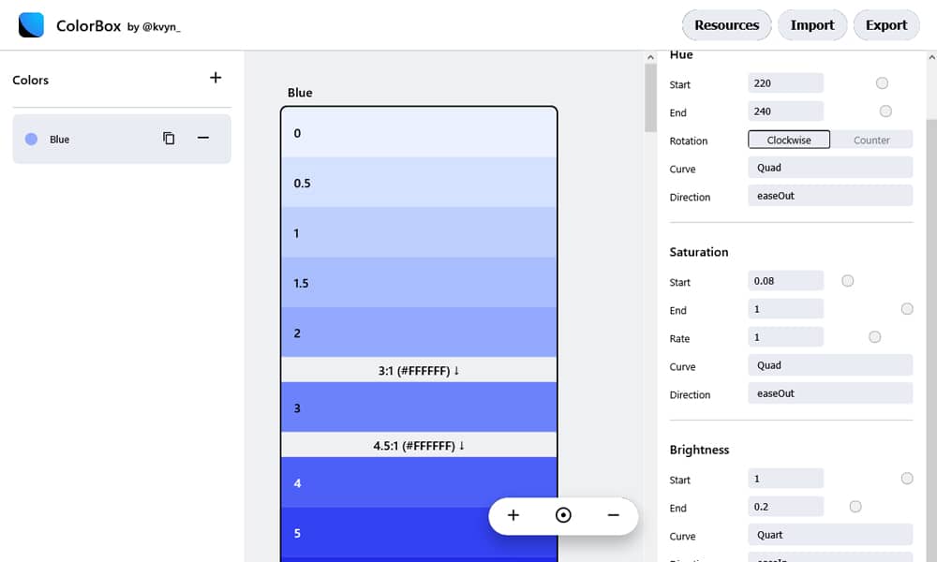Open the Brightness Curve dropdown
937x562 pixels.
[830, 535]
